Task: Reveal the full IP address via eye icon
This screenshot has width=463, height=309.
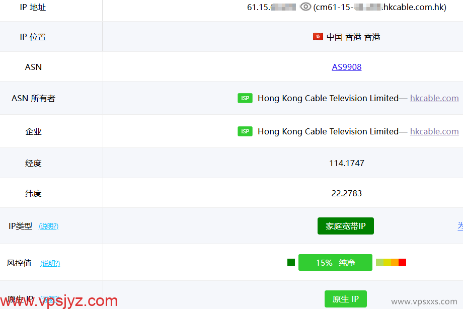Action: pos(305,7)
